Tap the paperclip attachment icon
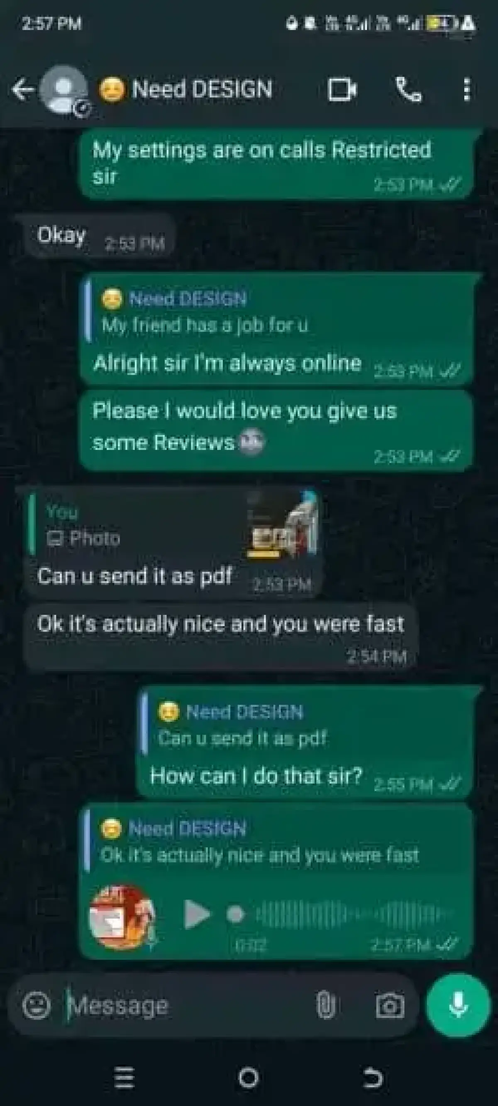The height and width of the screenshot is (1106, 498). [x=325, y=1005]
